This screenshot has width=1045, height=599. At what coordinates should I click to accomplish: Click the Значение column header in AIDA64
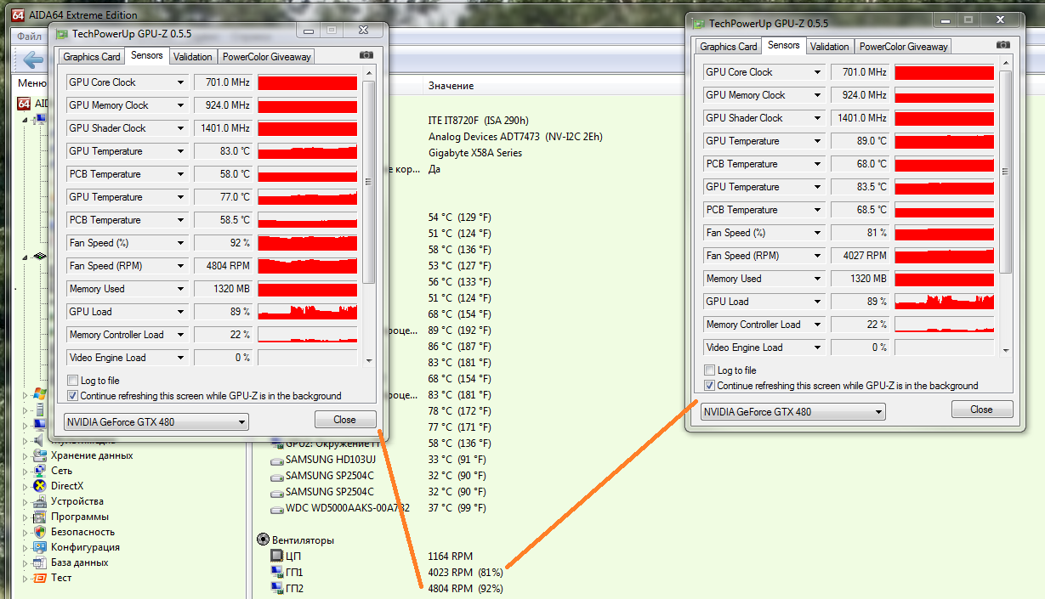(452, 86)
